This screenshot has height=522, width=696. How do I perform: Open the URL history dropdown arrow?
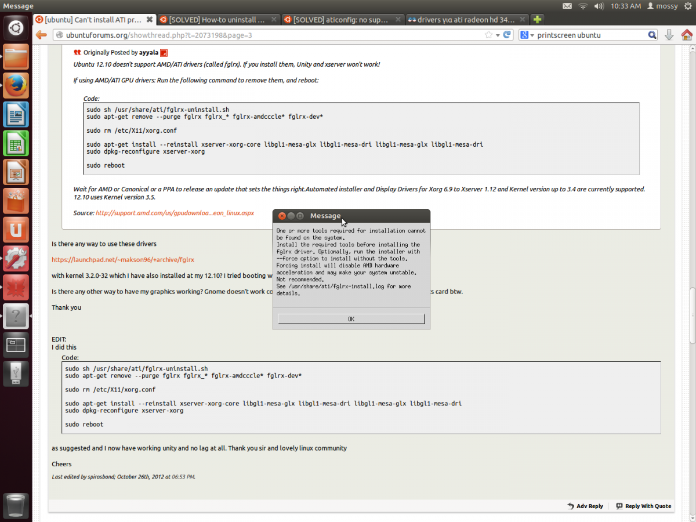pyautogui.click(x=498, y=35)
